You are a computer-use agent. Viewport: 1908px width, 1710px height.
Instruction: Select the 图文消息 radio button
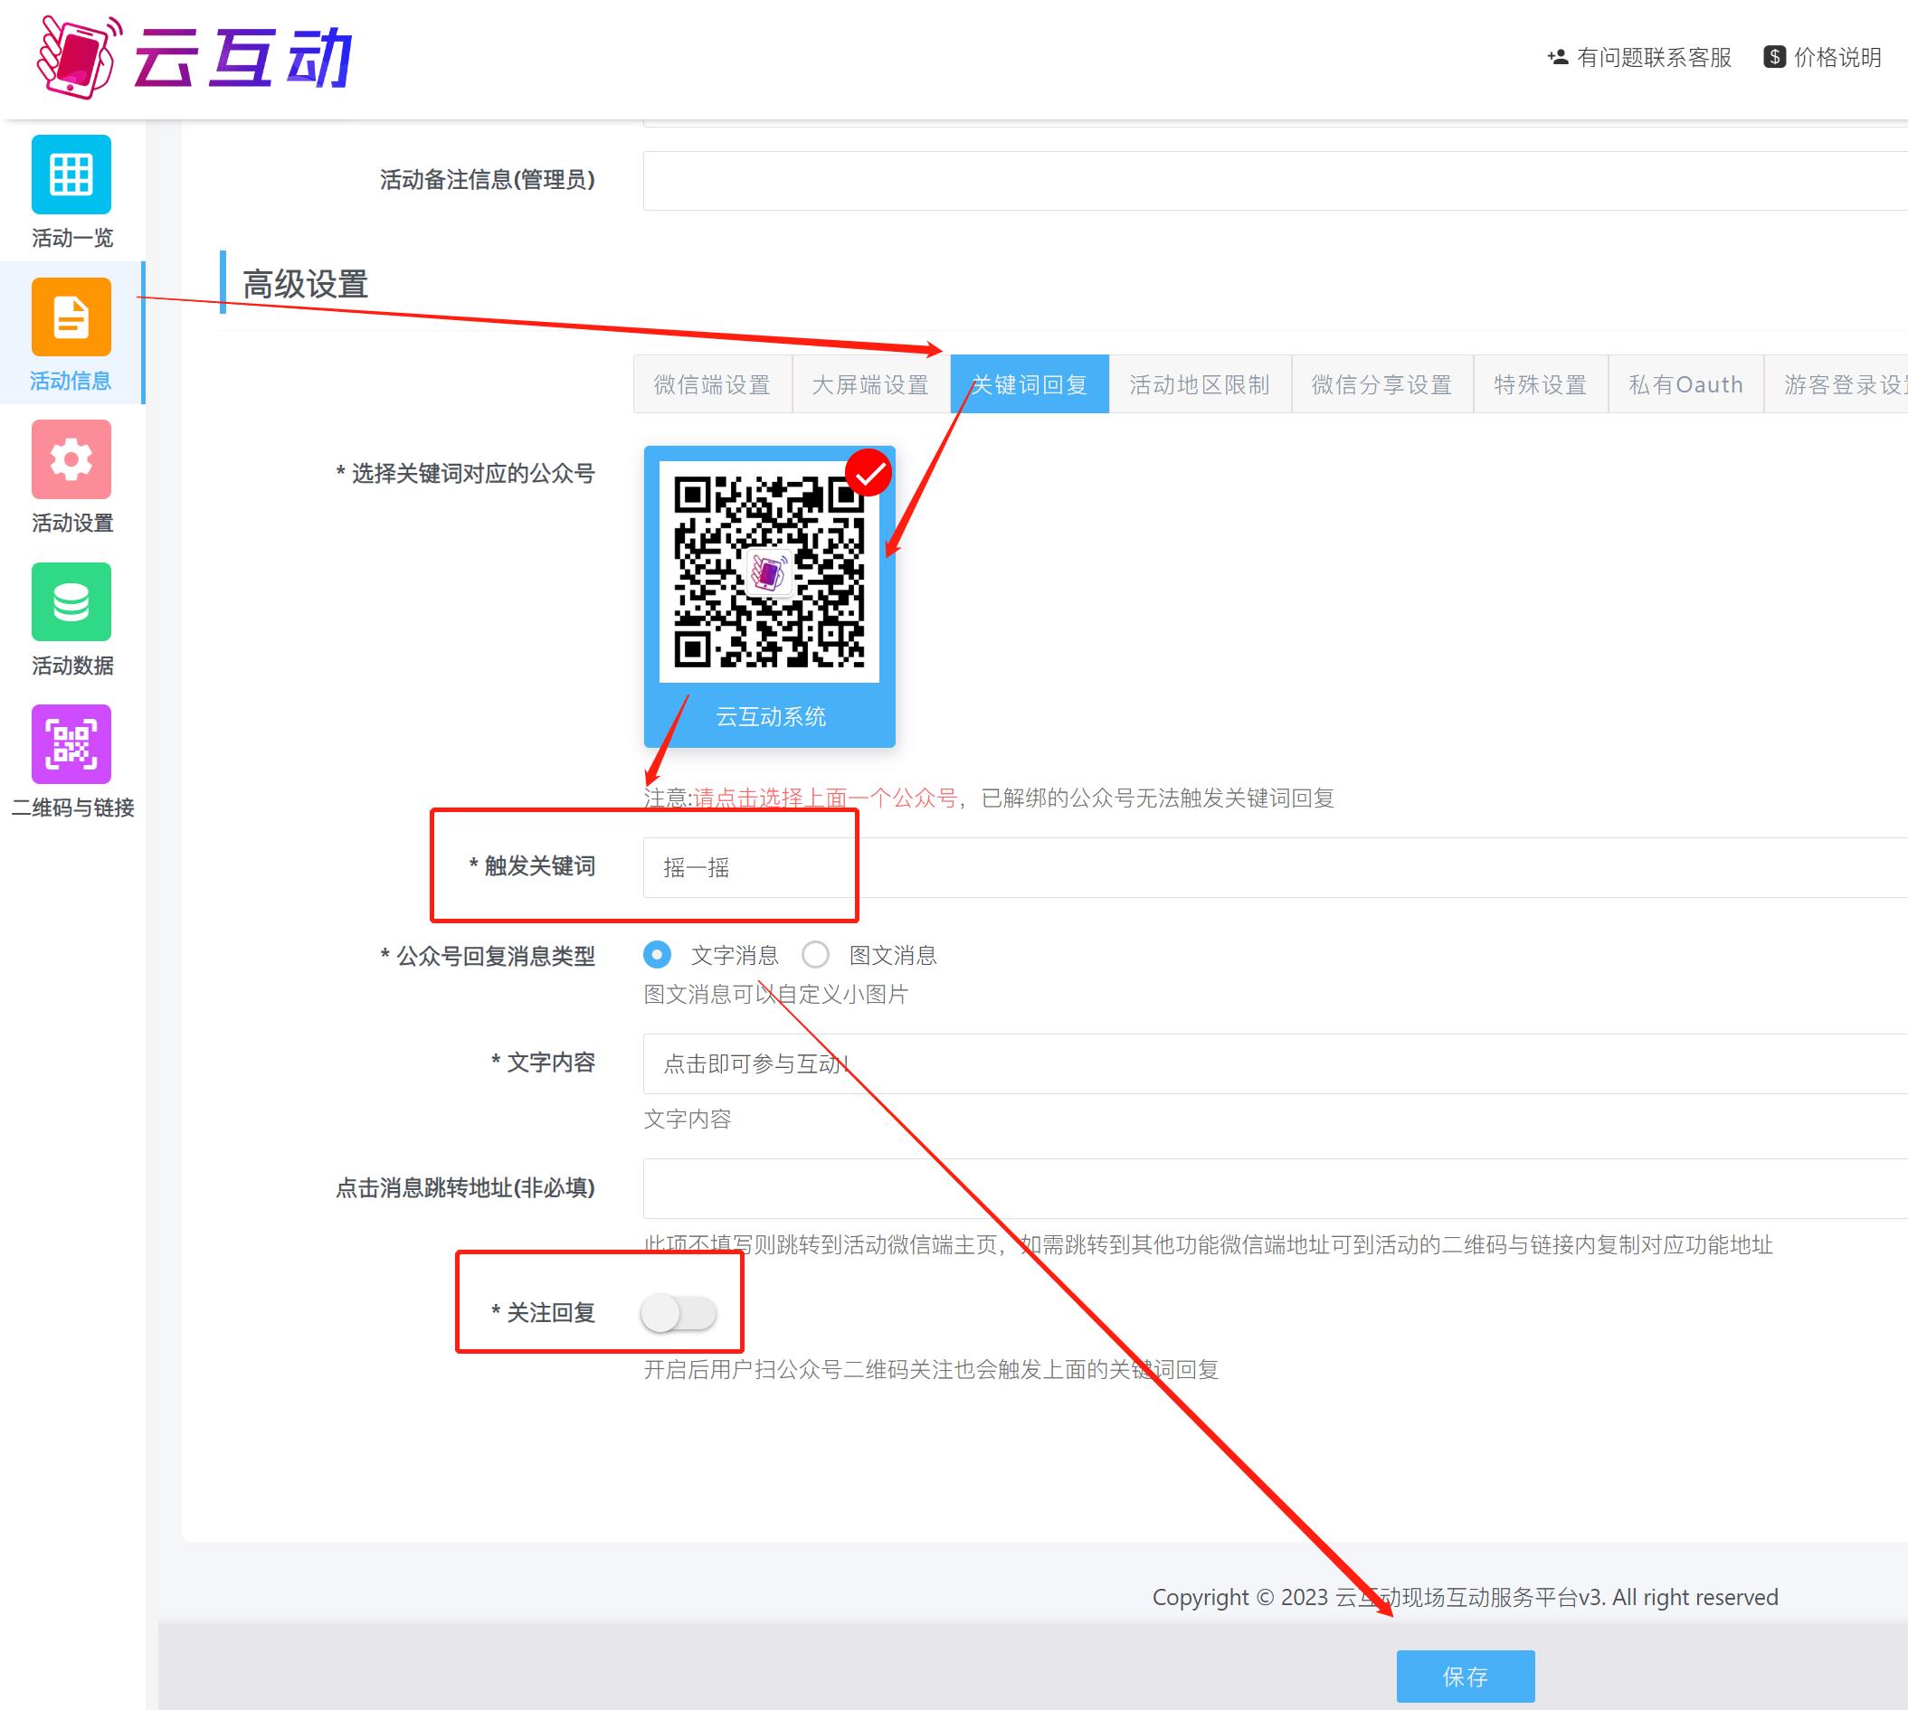pos(815,956)
